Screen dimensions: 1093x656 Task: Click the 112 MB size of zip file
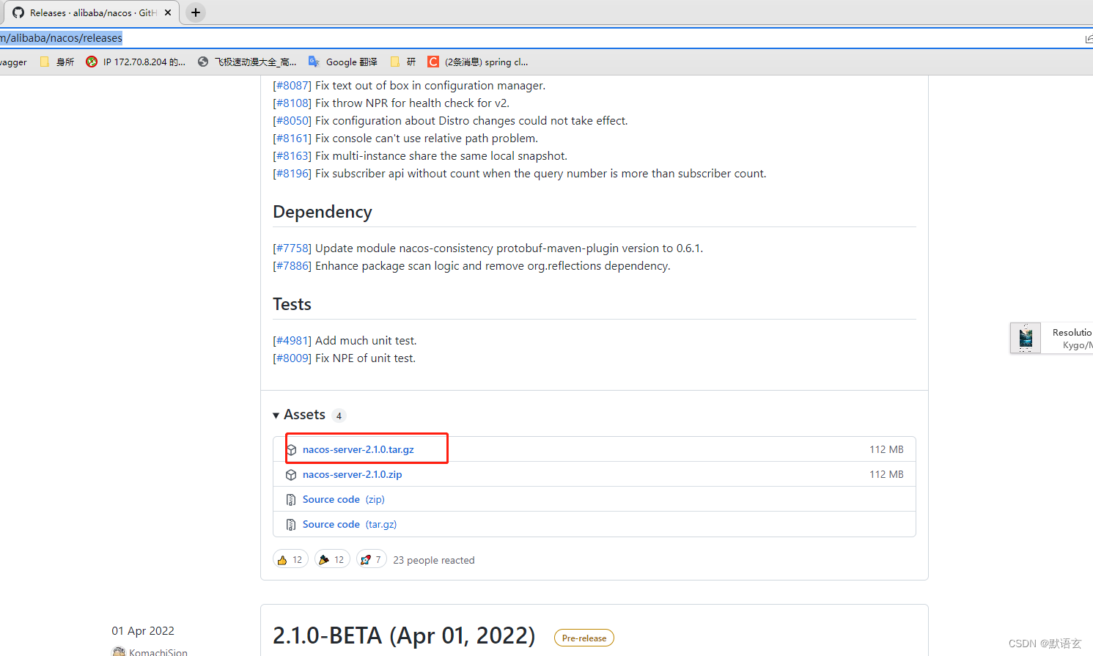click(886, 474)
